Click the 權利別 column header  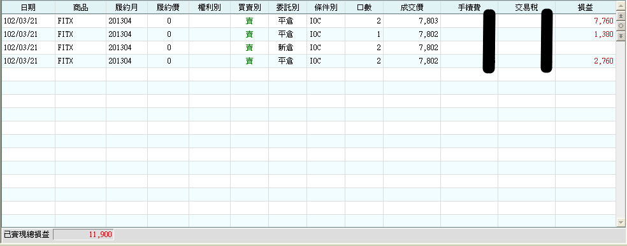point(210,8)
